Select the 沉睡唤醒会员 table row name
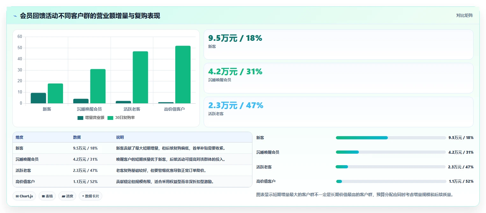486x213 pixels. [27, 159]
